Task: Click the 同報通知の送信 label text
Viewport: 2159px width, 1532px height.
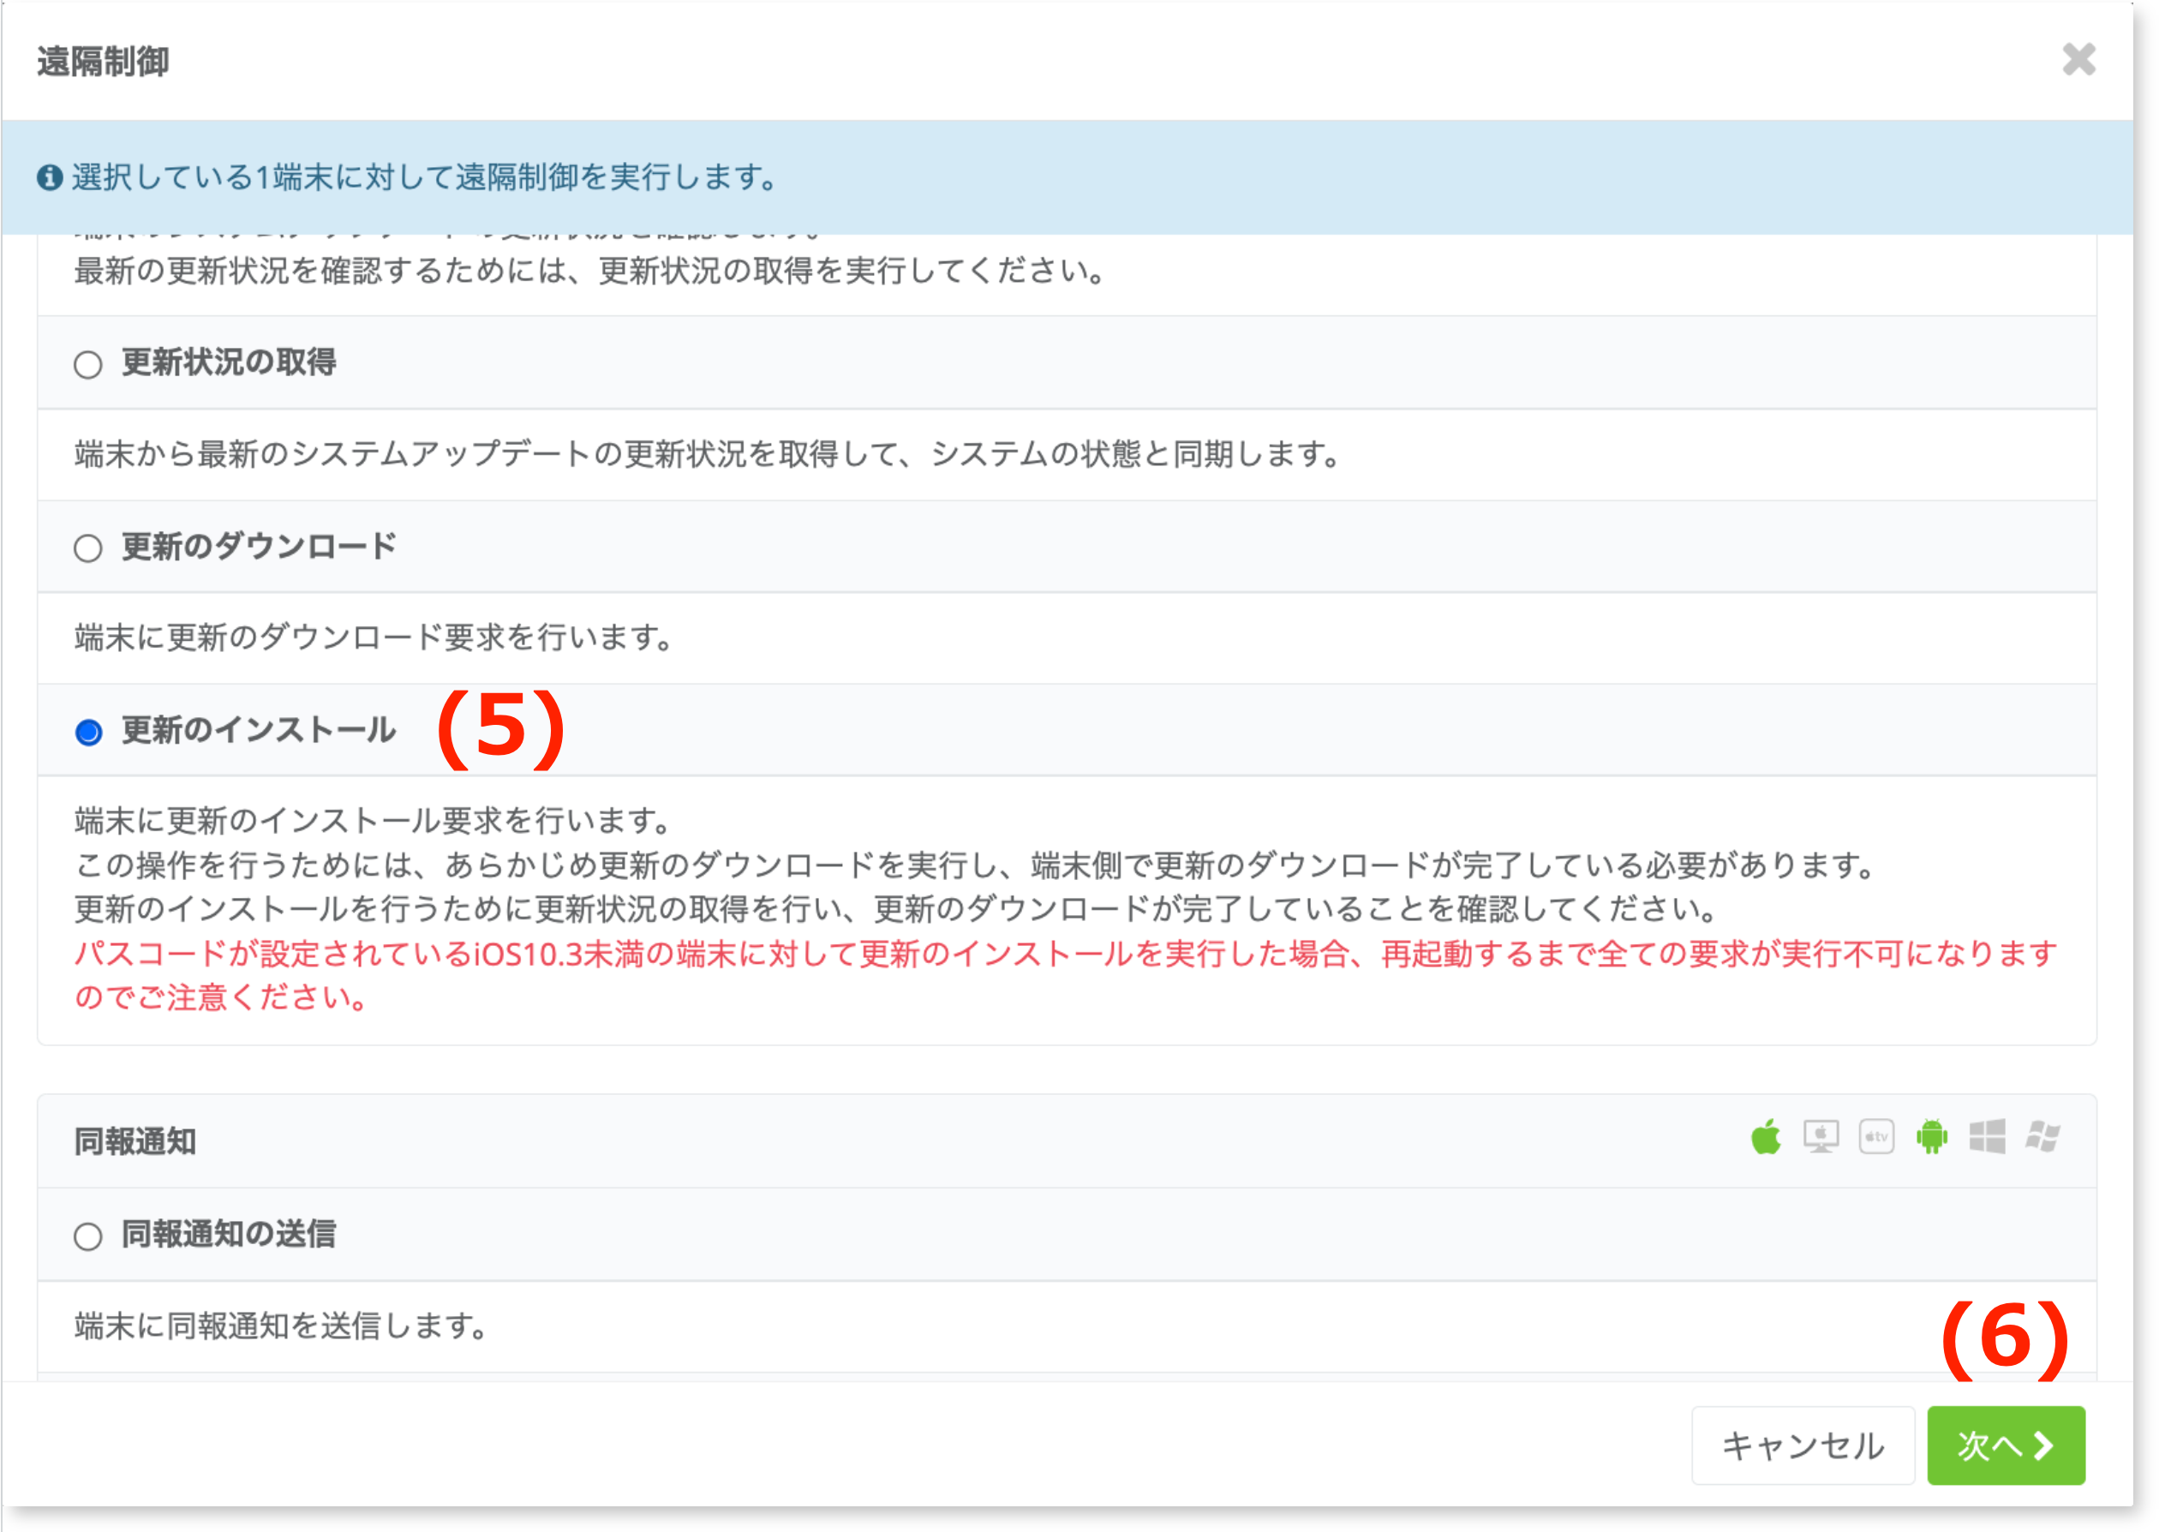Action: pyautogui.click(x=228, y=1235)
